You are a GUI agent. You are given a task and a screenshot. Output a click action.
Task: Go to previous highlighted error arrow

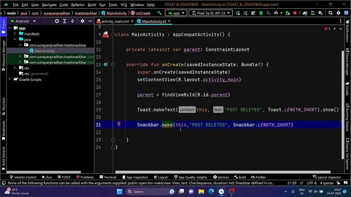point(335,29)
